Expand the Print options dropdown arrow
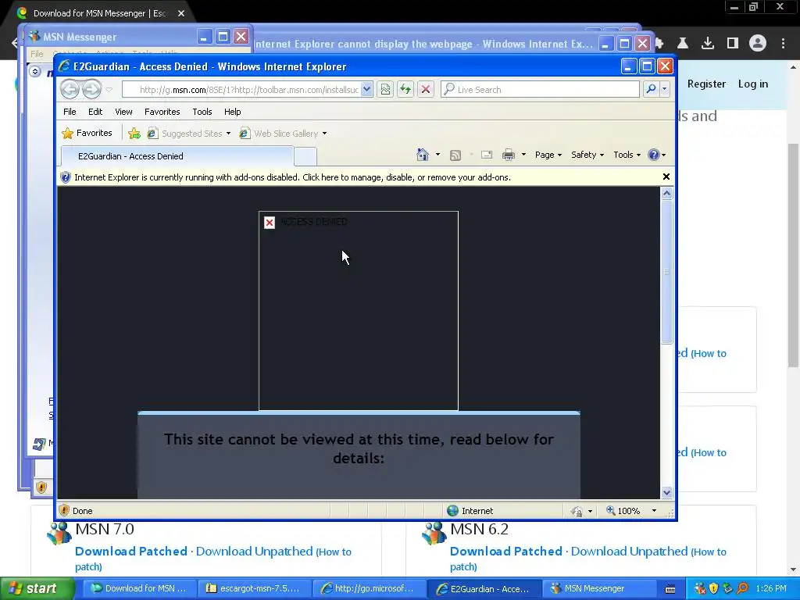The width and height of the screenshot is (800, 600). pyautogui.click(x=523, y=155)
